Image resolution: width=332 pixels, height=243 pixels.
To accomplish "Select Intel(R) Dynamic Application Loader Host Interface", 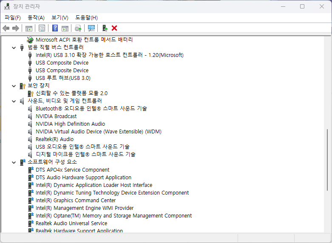I will pyautogui.click(x=94, y=185).
